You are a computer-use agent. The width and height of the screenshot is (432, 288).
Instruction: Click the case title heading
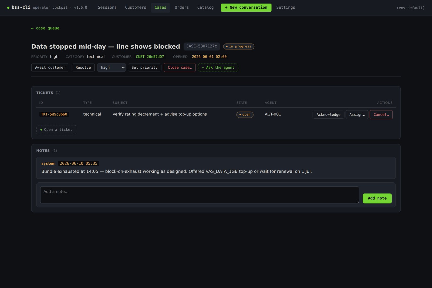[x=106, y=46]
